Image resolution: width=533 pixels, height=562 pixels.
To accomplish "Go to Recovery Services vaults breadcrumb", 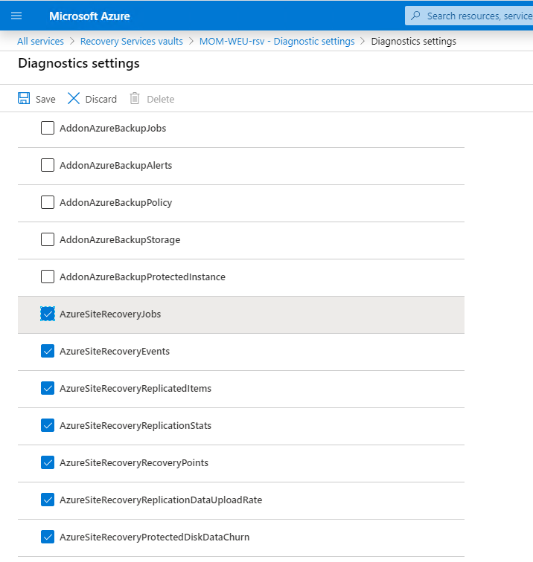I will (x=131, y=41).
